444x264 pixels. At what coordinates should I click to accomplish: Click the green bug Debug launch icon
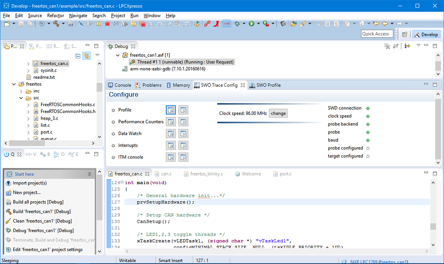(x=238, y=24)
